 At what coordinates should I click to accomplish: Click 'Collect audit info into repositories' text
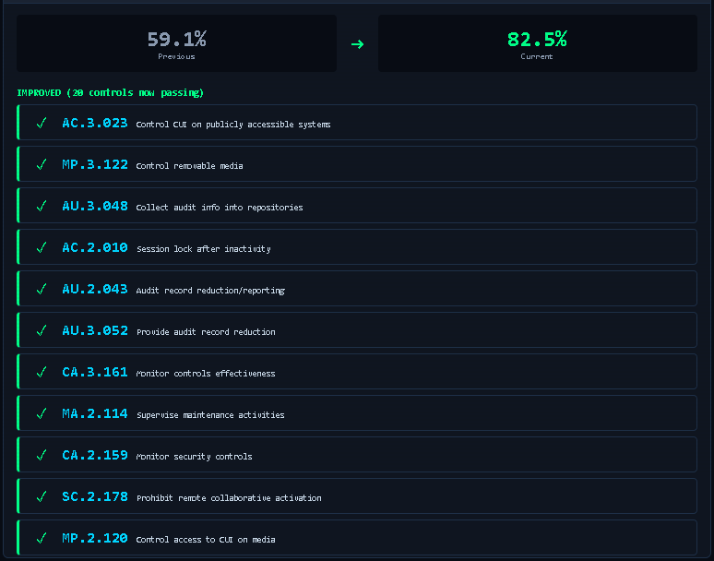pyautogui.click(x=220, y=208)
